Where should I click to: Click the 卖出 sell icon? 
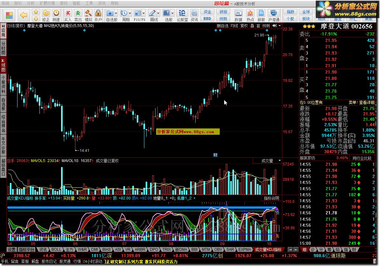(78, 16)
